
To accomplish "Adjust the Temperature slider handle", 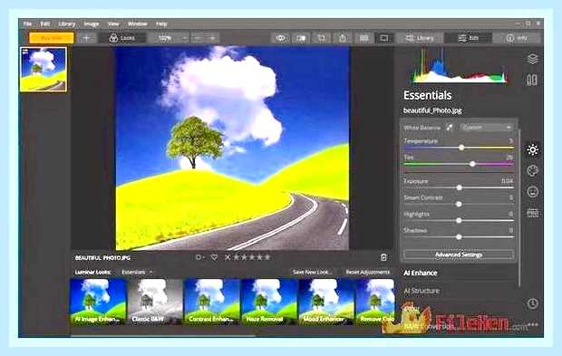I will [461, 147].
